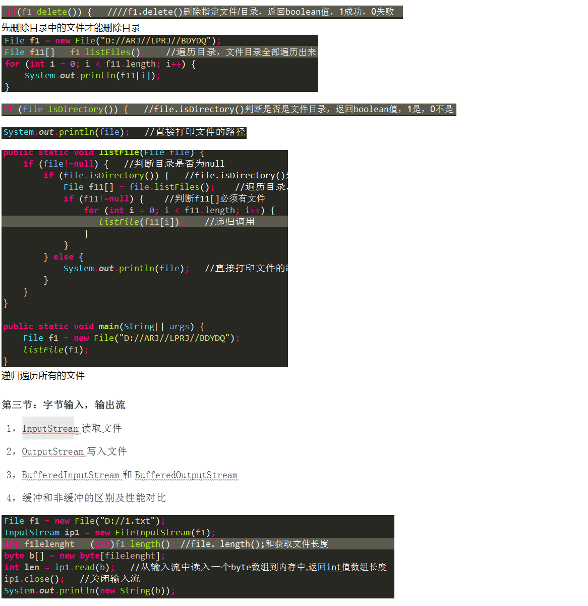Select the caption '递归遍历所有的文件'
588x606 pixels.
[43, 376]
